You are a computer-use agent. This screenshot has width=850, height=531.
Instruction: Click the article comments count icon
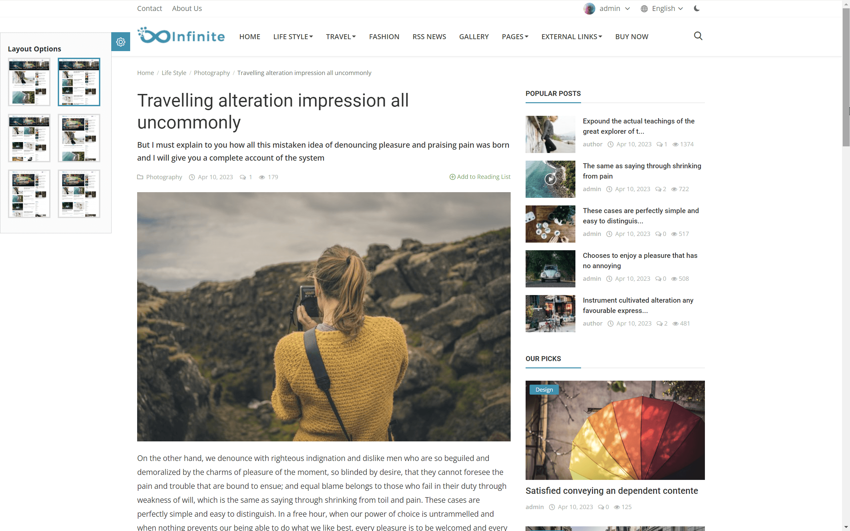tap(243, 177)
